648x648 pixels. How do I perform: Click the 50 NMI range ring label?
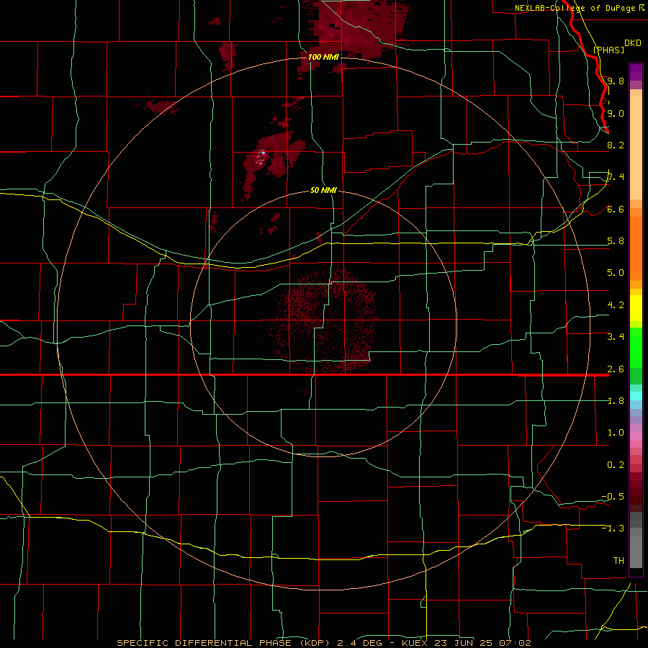point(323,190)
